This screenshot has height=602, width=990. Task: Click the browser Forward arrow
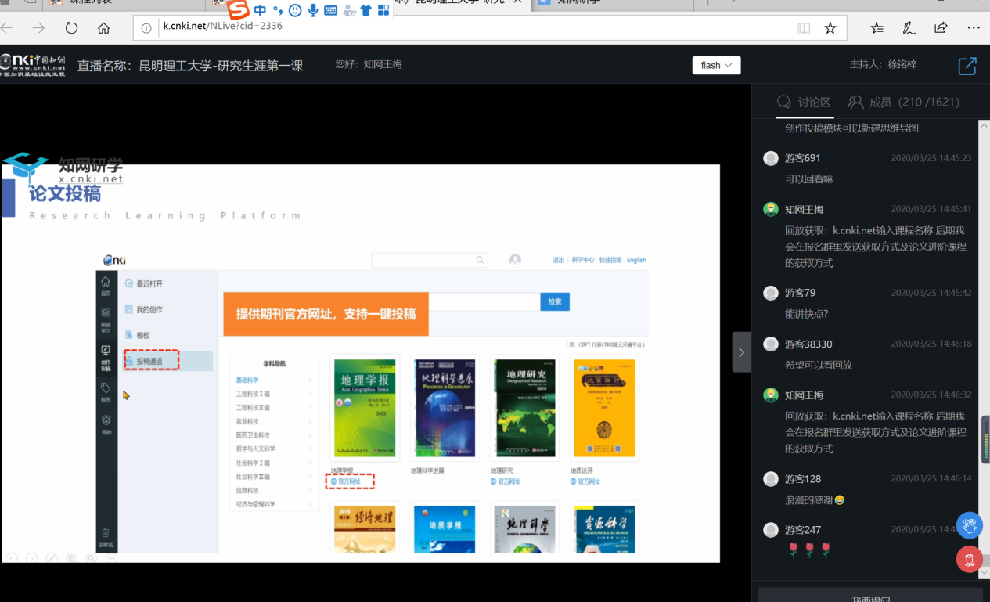pos(38,28)
